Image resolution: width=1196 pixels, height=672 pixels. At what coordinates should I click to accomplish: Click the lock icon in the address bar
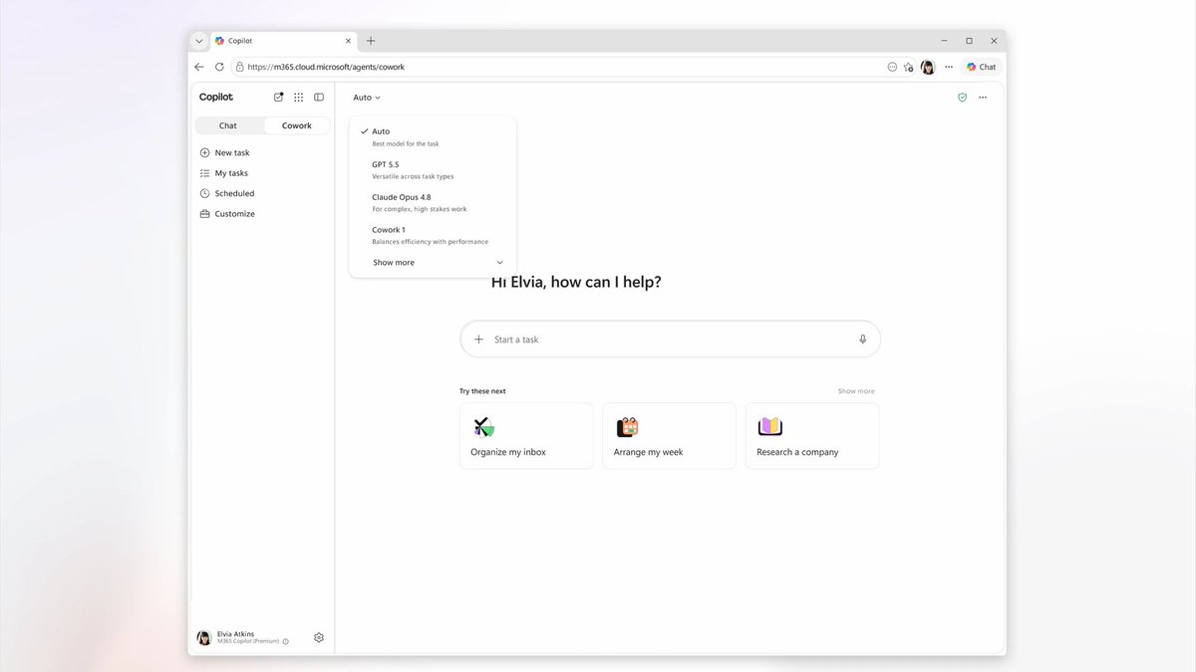tap(240, 67)
